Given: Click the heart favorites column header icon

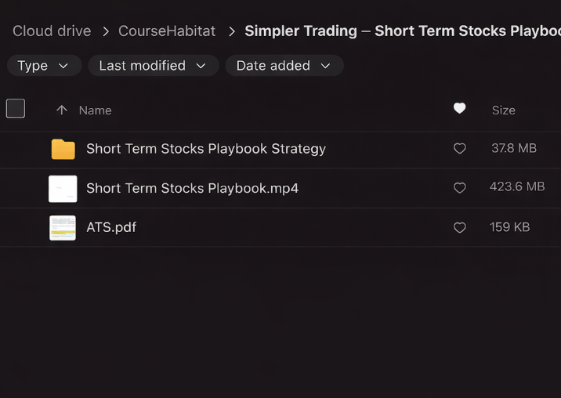Looking at the screenshot, I should coord(460,109).
